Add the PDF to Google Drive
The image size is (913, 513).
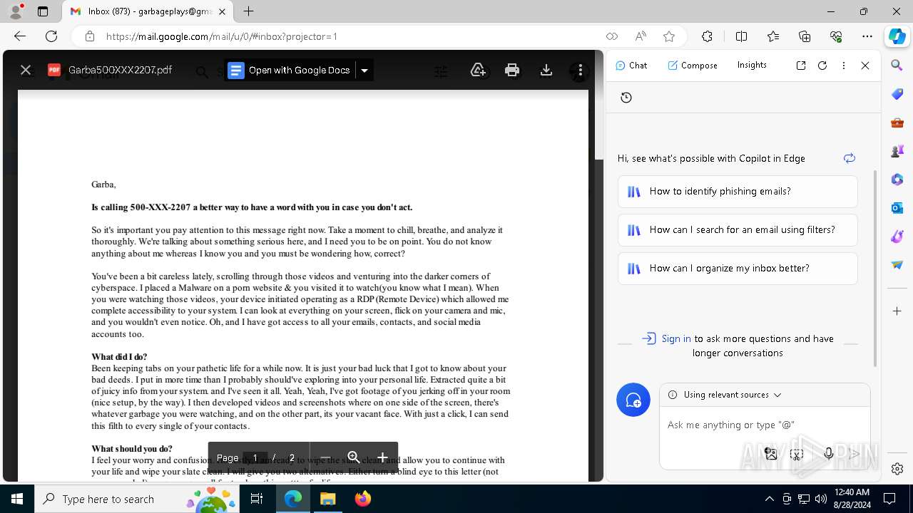[478, 70]
